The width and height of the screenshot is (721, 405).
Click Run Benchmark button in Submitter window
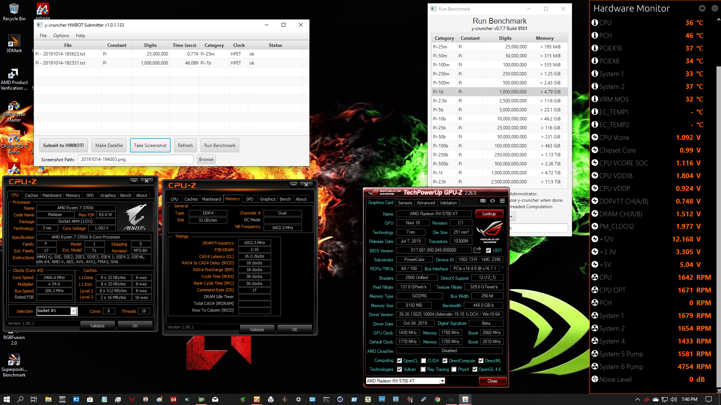pyautogui.click(x=220, y=145)
